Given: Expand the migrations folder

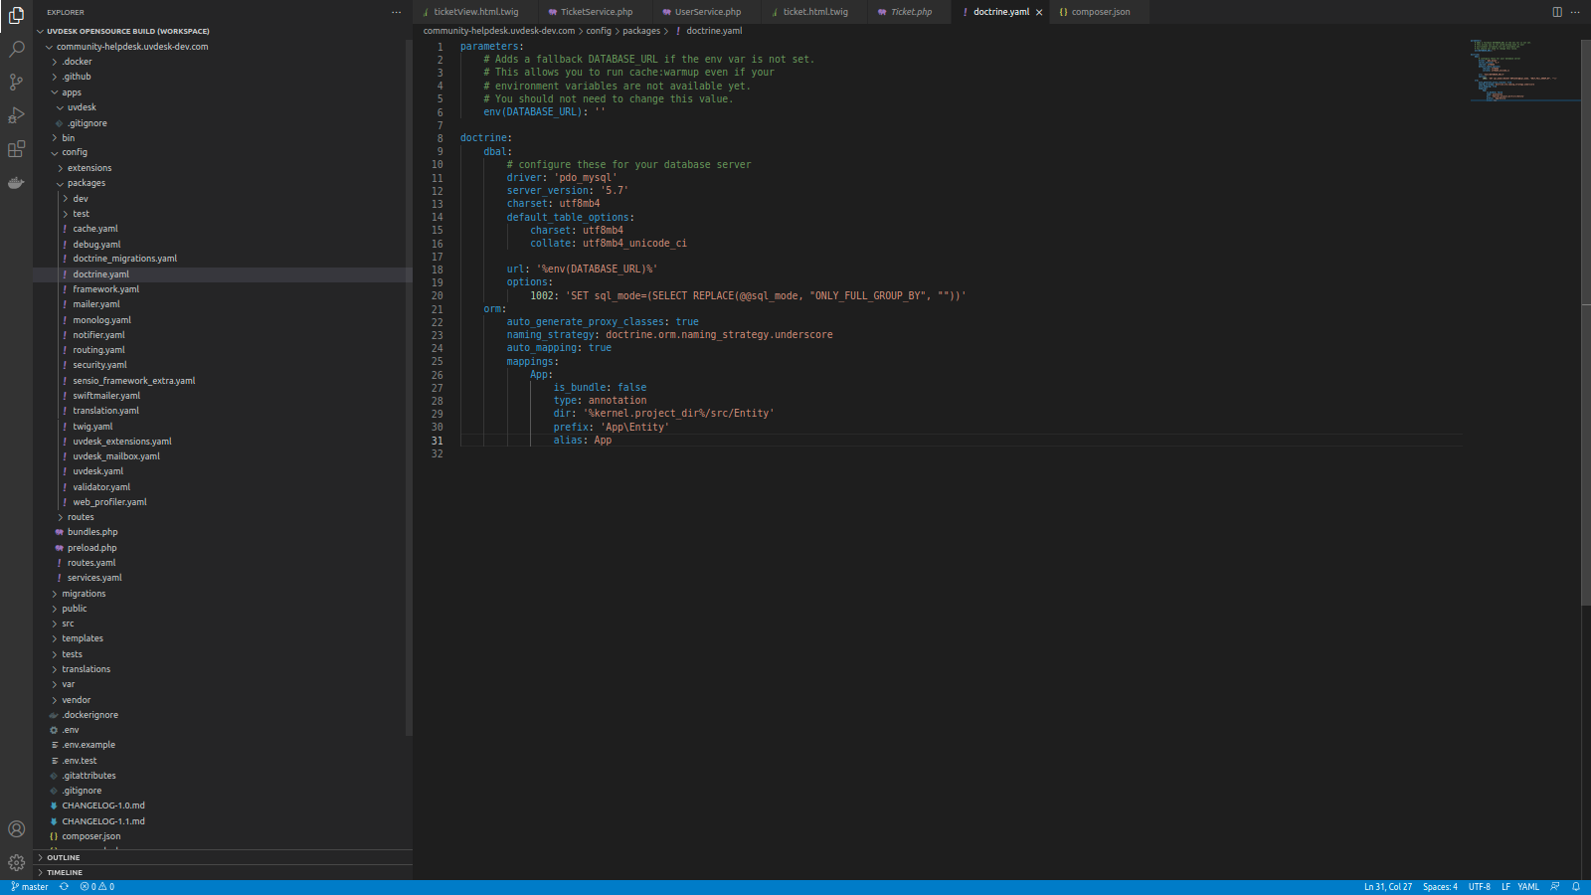Looking at the screenshot, I should click(84, 594).
